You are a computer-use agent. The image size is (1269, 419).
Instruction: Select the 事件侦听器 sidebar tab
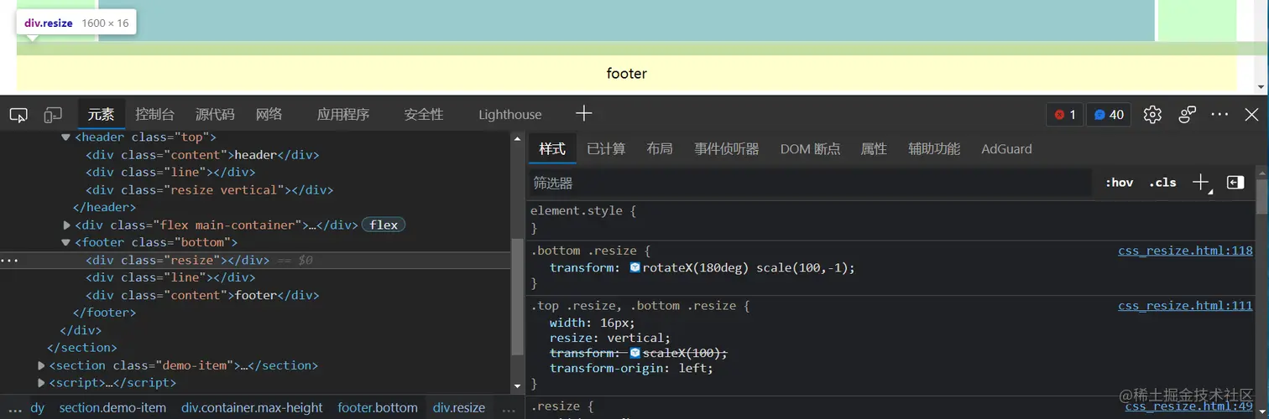[x=727, y=149]
